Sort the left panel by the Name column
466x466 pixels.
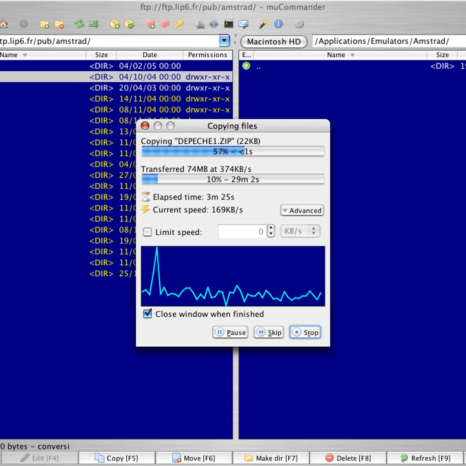point(43,55)
